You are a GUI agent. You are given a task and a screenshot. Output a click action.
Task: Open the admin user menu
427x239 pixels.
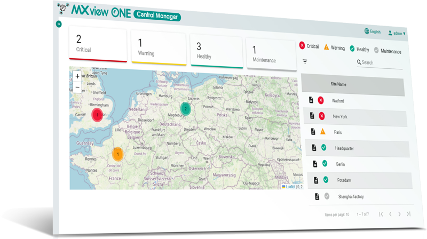coord(397,33)
